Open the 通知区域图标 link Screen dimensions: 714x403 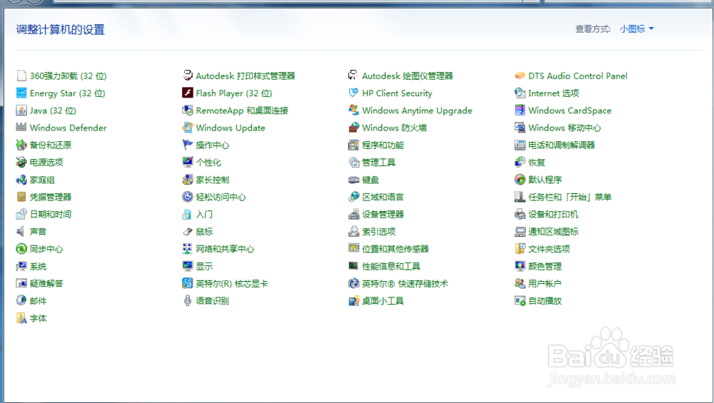[x=553, y=232]
